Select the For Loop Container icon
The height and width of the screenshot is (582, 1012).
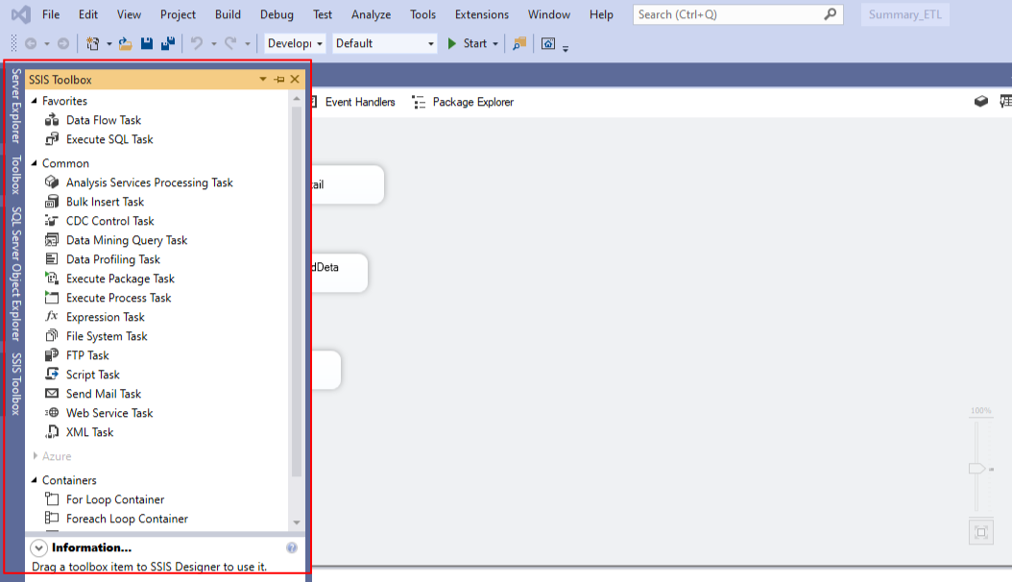point(52,499)
